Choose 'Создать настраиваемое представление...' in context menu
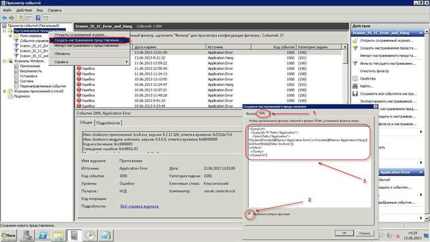Image resolution: width=430 pixels, height=242 pixels. tap(89, 40)
